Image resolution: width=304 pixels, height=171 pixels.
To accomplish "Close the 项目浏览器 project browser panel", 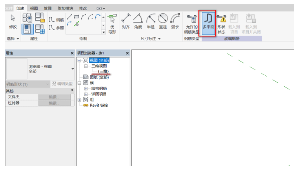I will 127,53.
